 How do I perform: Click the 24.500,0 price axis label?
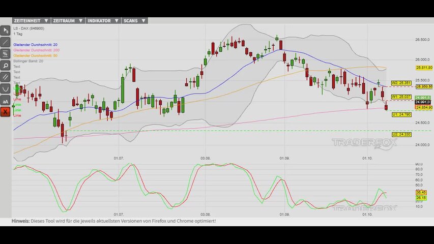pos(422,123)
